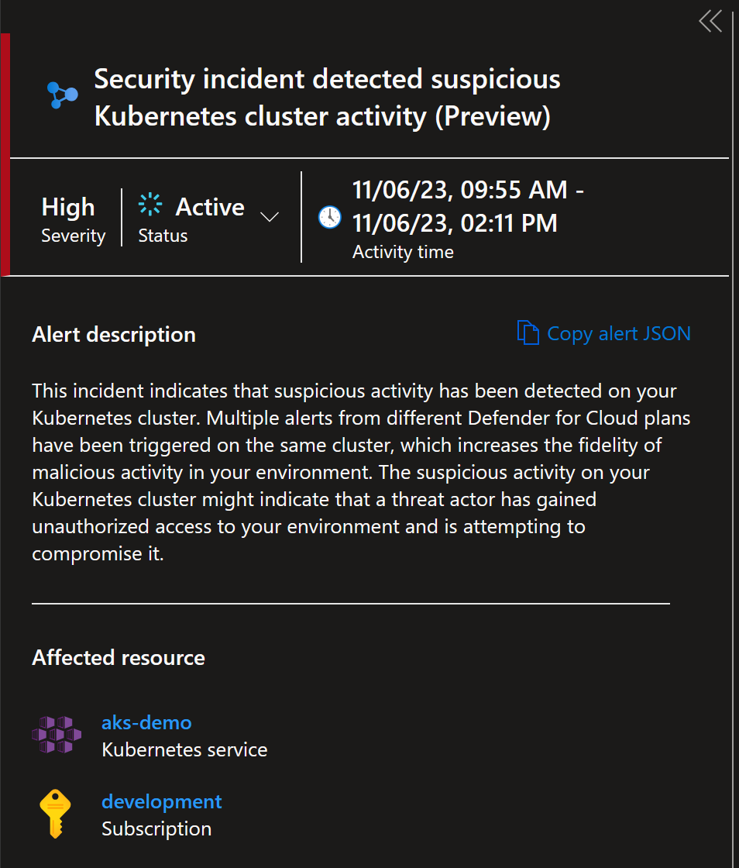Click the yellow subscription key icon

[55, 814]
